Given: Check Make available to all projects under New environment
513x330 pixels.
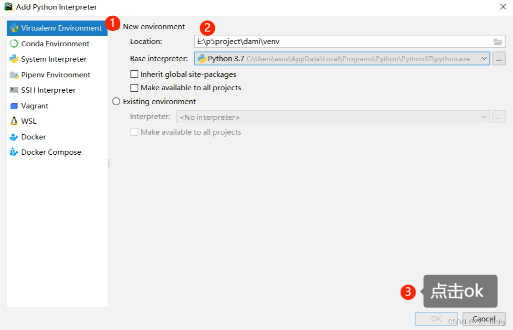Looking at the screenshot, I should click(x=134, y=88).
